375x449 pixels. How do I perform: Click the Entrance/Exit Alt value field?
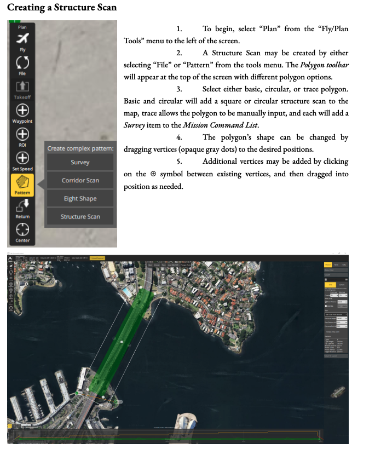coord(342,326)
